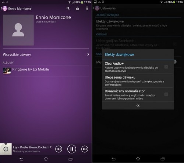Image resolution: width=184 pixels, height=163 pixels.
Task: Skip to the next track
Action: pyautogui.click(x=85, y=149)
